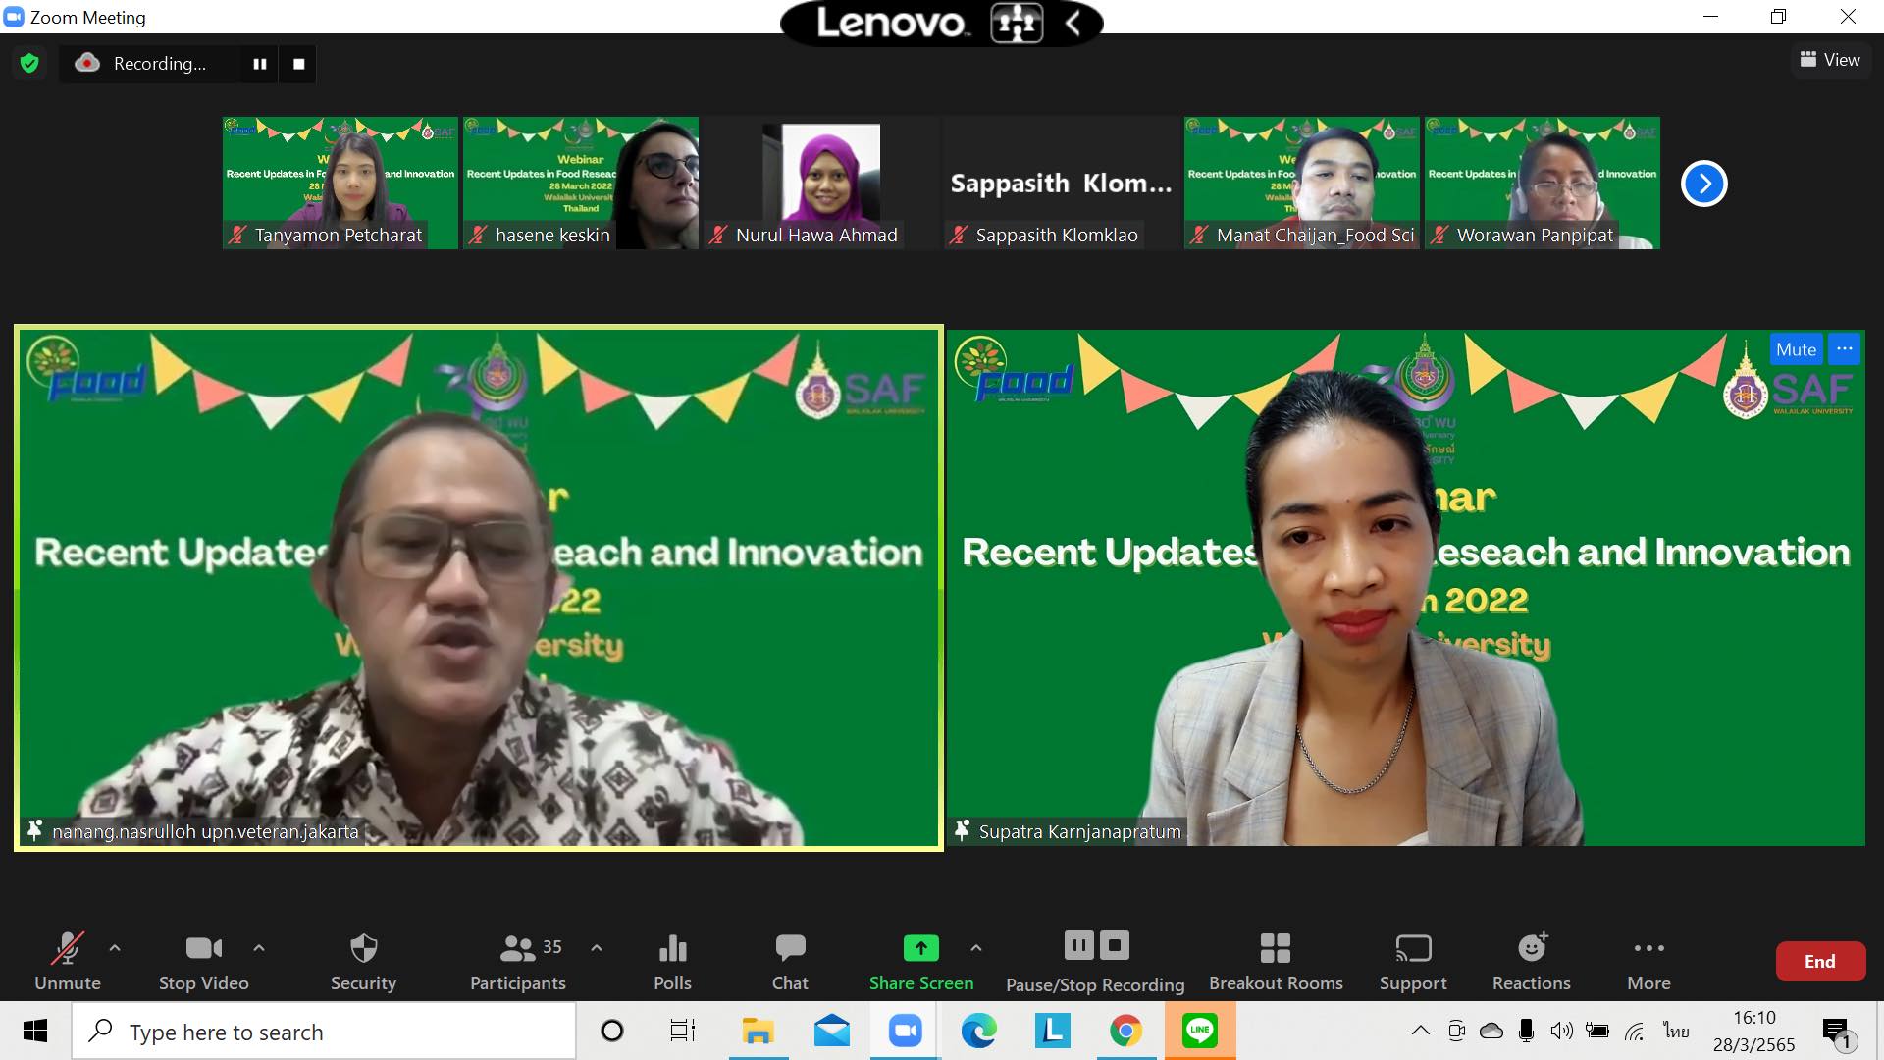Open LINE app from the taskbar
Viewport: 1884px width, 1060px height.
point(1199,1031)
